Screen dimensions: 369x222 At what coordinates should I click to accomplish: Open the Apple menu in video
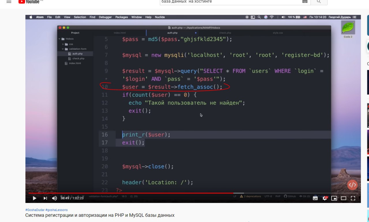(x=30, y=17)
